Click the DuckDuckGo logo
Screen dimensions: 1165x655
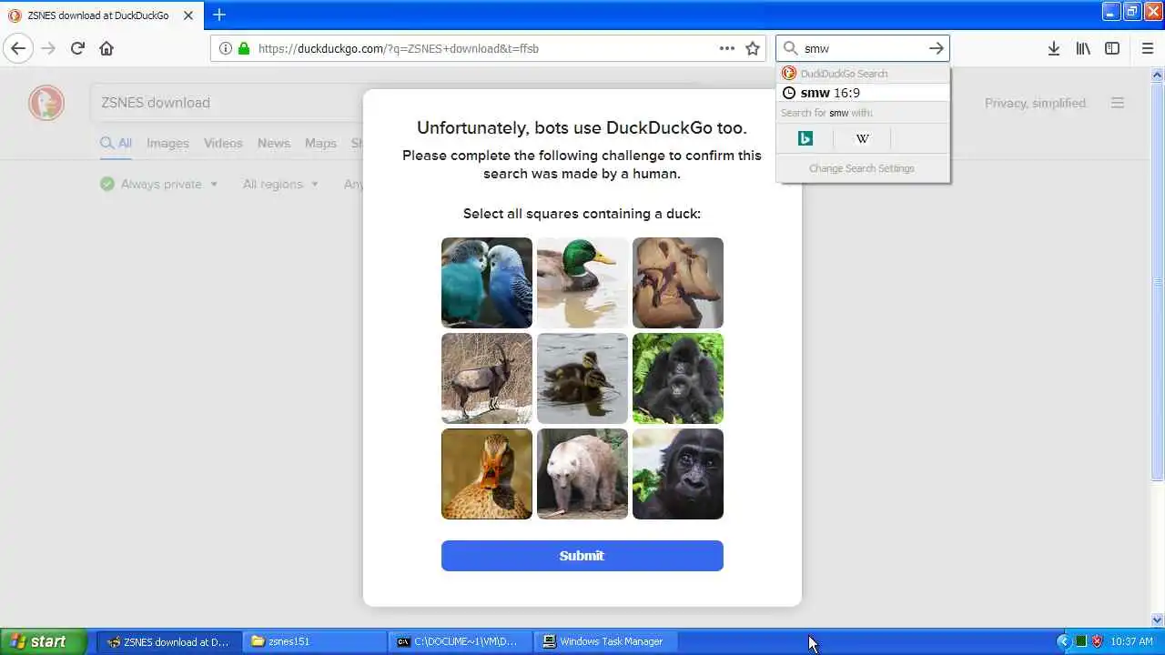(46, 103)
